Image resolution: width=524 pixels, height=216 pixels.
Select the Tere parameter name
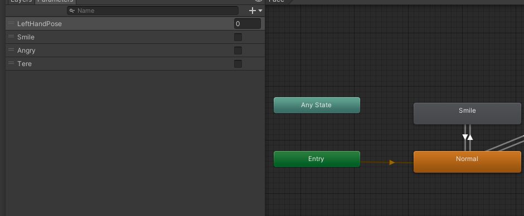click(x=25, y=63)
